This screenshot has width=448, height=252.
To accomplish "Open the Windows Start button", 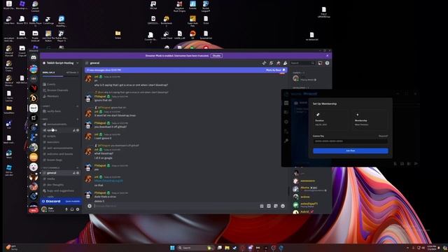I will [x=172, y=248].
